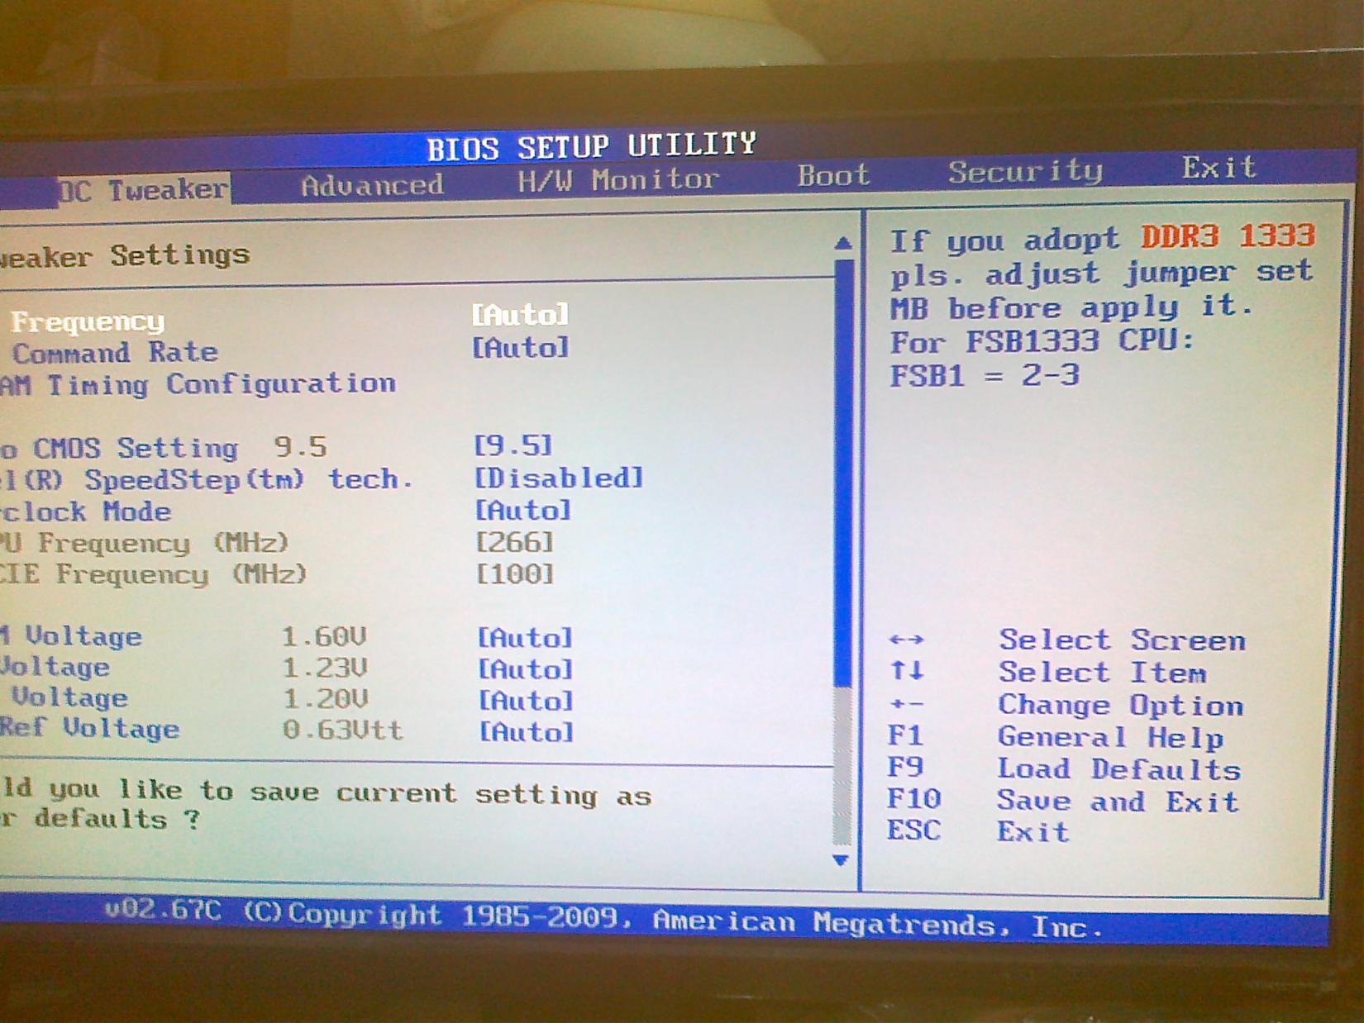Screen dimensions: 1364x1023
Task: Open the clock Mode [Auto] option
Action: [523, 511]
